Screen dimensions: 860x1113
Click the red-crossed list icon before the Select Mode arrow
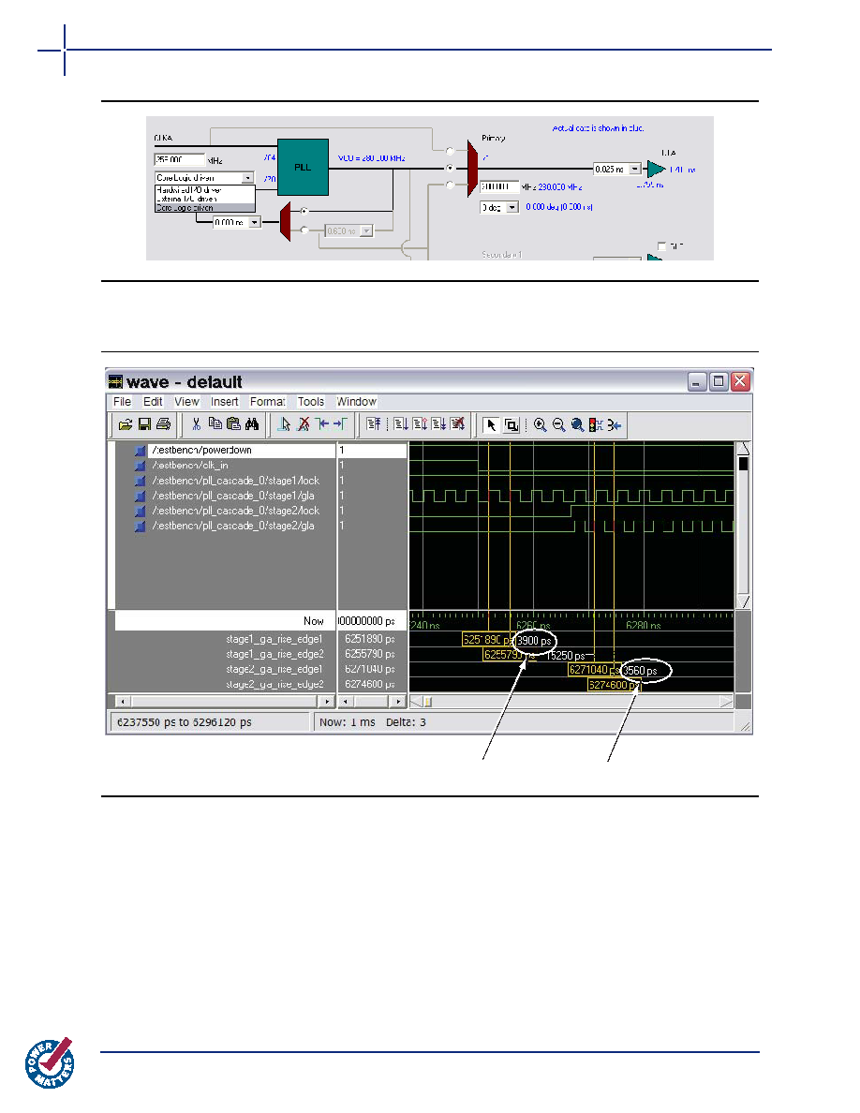click(458, 424)
